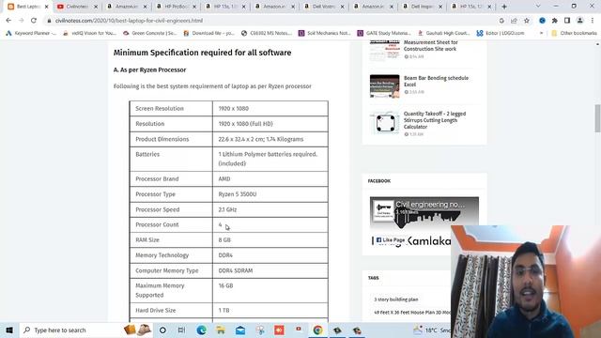
Task: Click the Beam Bar Bending schedule thumbnail
Action: click(384, 86)
